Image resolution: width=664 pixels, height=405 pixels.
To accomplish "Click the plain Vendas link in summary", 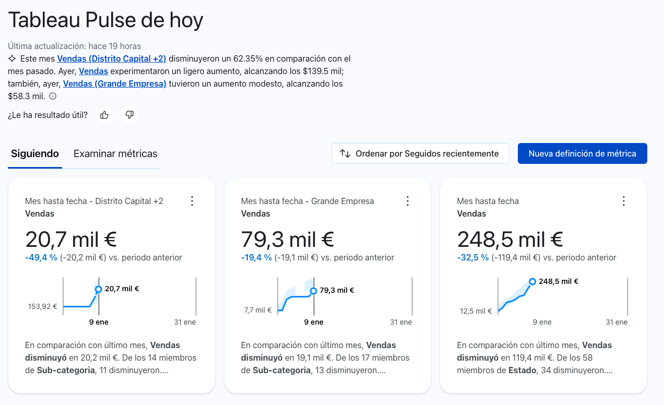I will [x=93, y=71].
